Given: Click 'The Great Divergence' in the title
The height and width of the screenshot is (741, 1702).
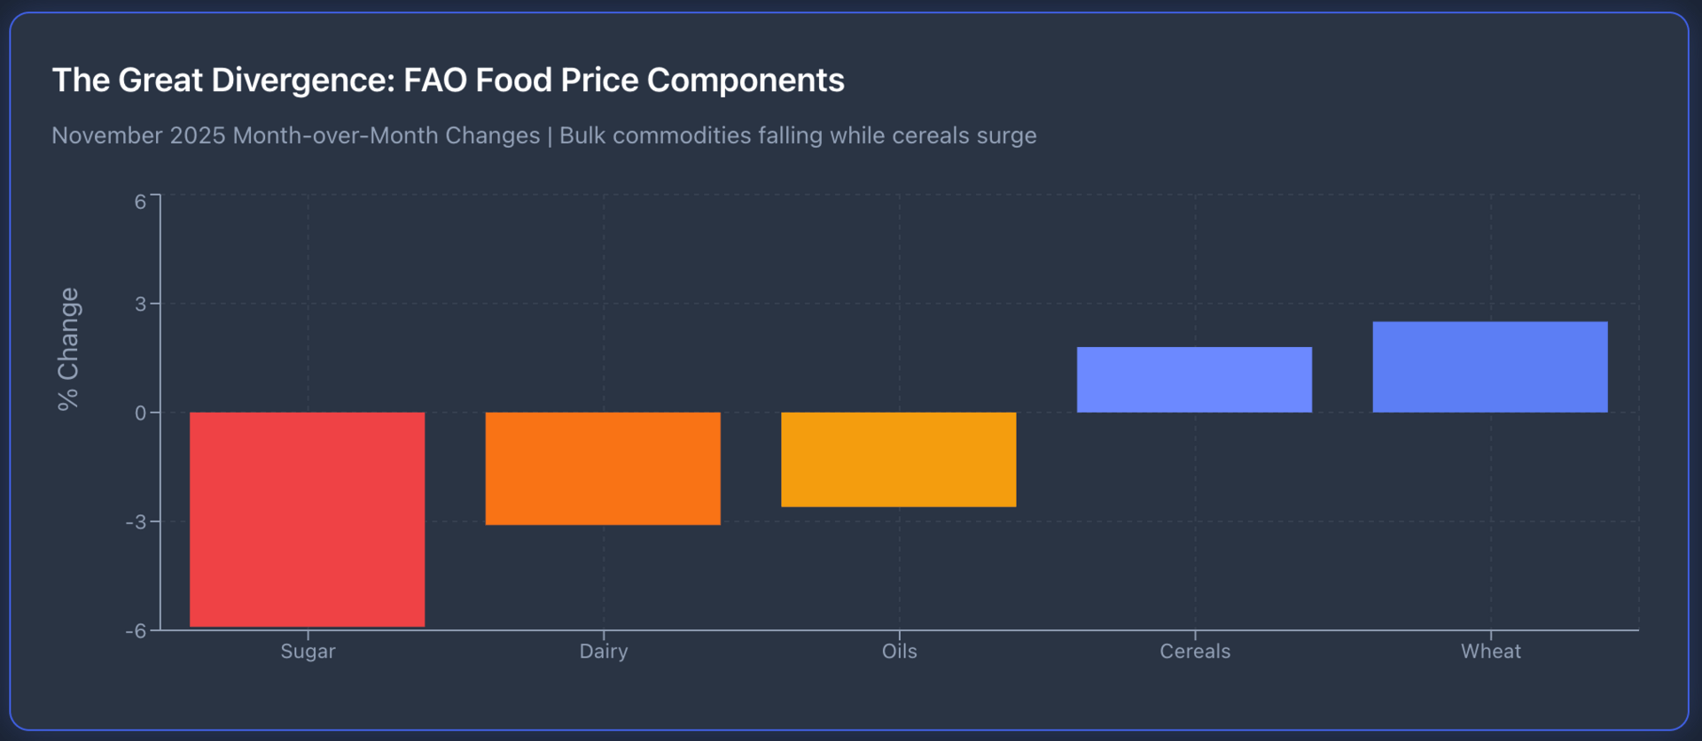Looking at the screenshot, I should click(x=223, y=81).
